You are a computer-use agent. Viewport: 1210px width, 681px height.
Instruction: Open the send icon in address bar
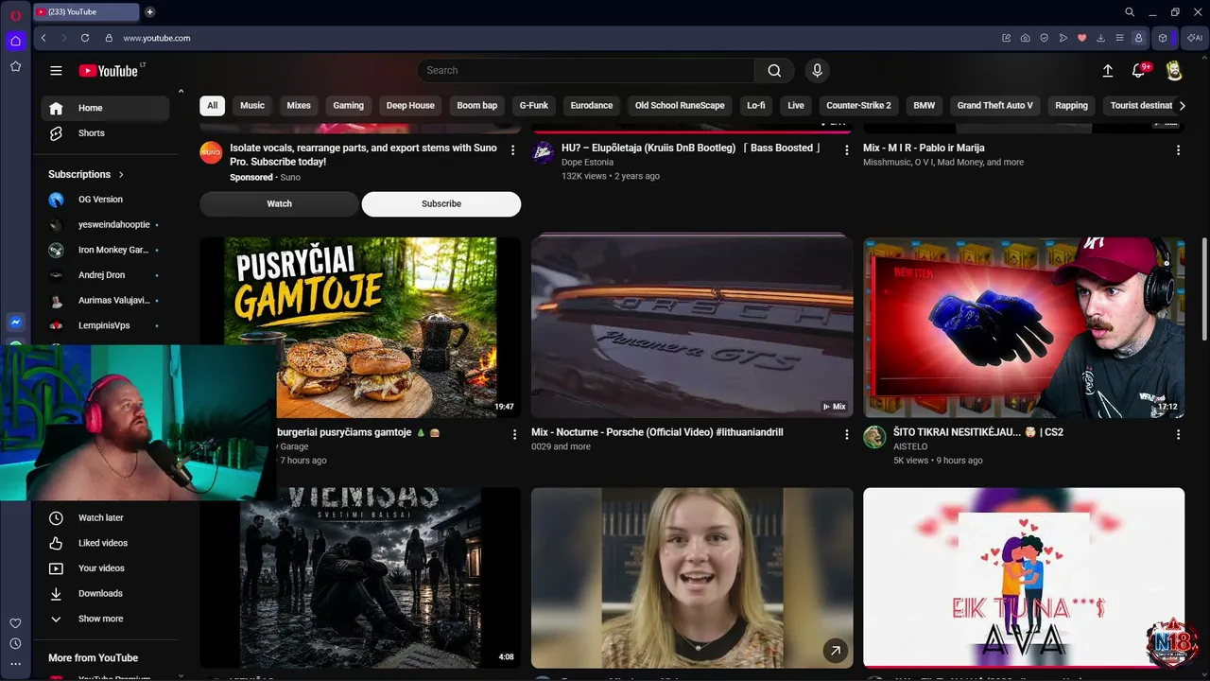(x=1063, y=38)
